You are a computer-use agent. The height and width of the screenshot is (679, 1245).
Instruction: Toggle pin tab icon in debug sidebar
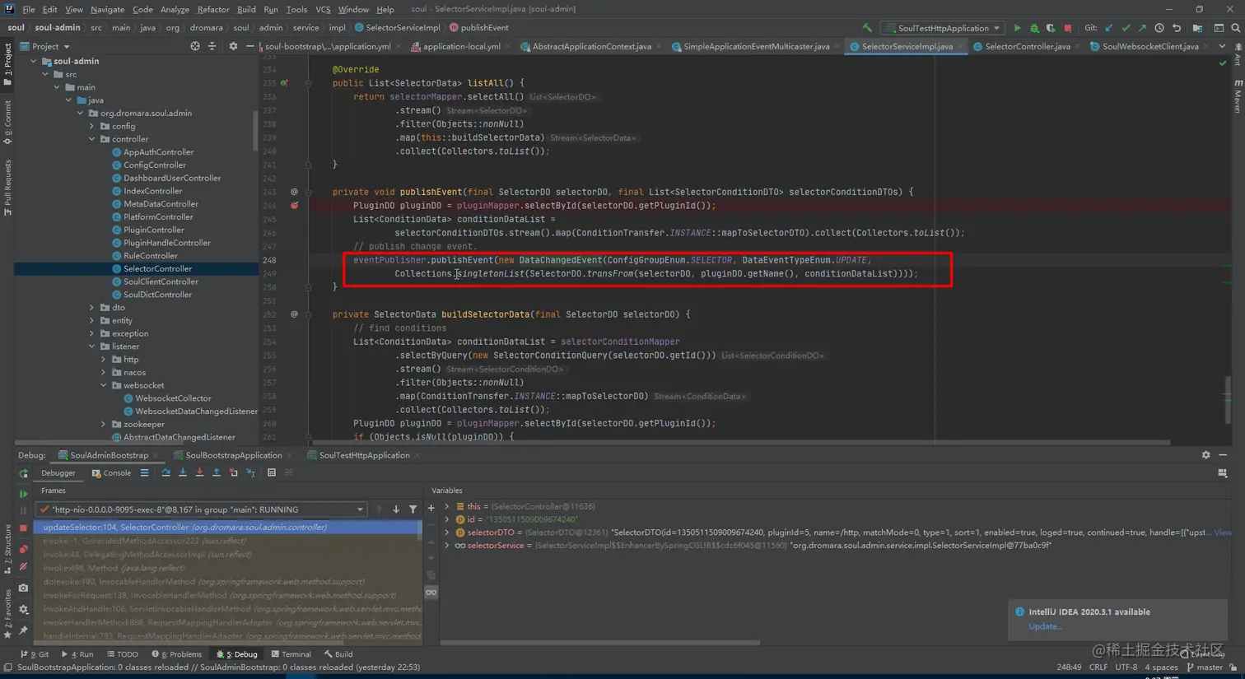click(23, 630)
